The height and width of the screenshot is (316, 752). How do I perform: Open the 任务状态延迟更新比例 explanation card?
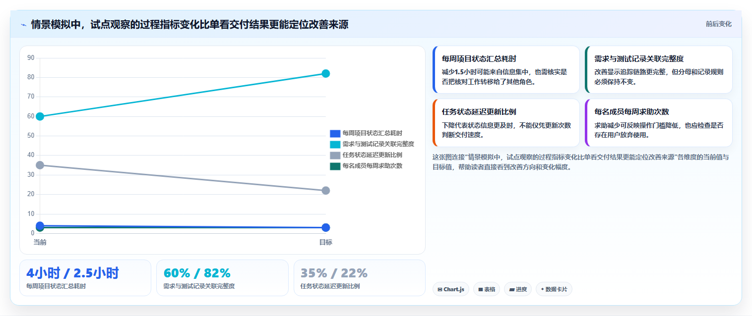point(506,123)
